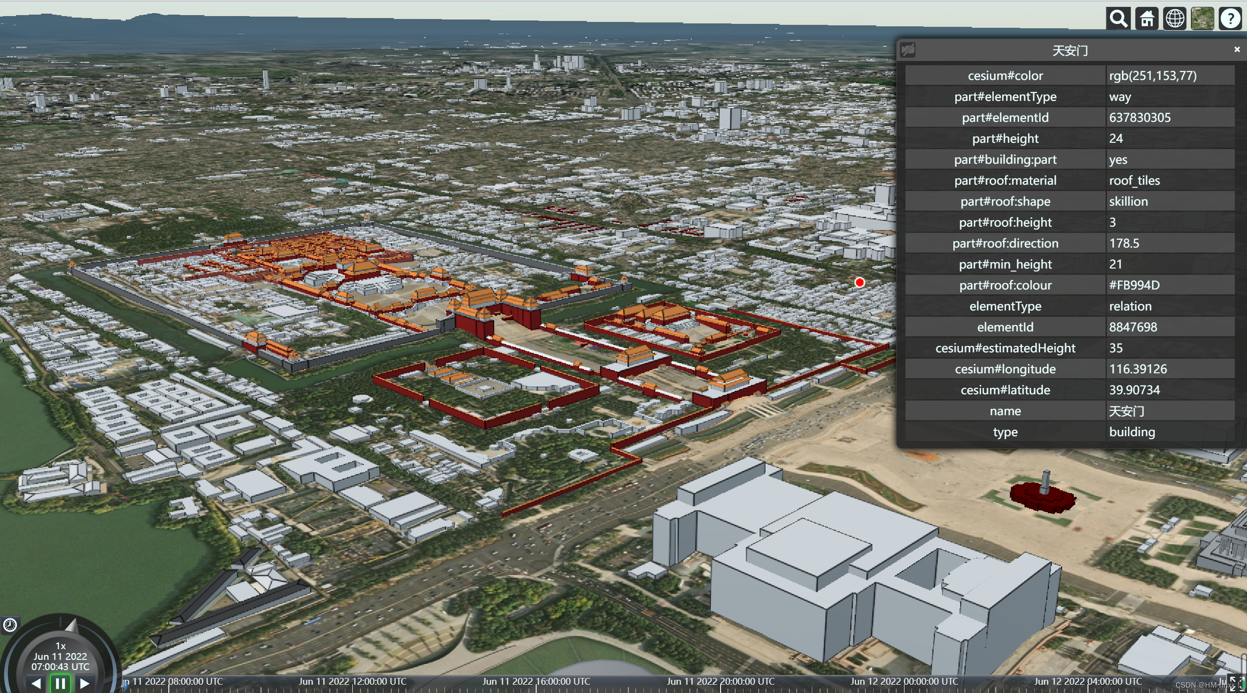The width and height of the screenshot is (1247, 693).
Task: Select the part#height value 24
Action: tap(1116, 138)
